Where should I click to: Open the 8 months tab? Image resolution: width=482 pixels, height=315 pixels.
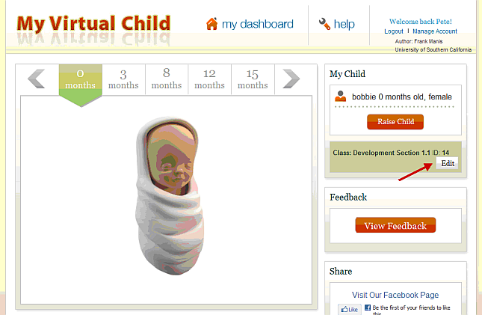(167, 79)
